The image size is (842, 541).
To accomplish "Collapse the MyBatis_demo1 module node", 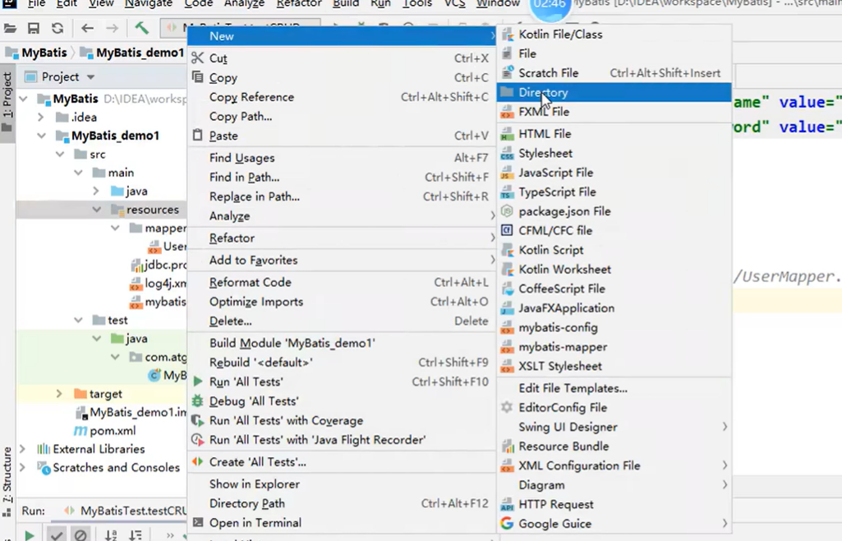I will [x=41, y=136].
